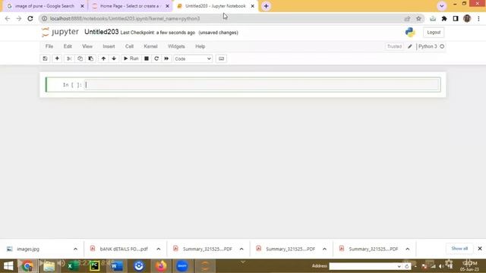This screenshot has height=273, width=486.
Task: Open the Edit menu
Action: click(68, 46)
